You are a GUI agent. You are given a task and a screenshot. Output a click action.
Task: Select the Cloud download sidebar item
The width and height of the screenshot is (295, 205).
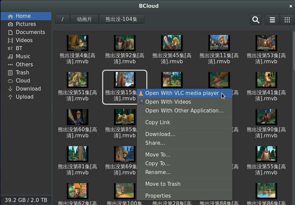(23, 81)
